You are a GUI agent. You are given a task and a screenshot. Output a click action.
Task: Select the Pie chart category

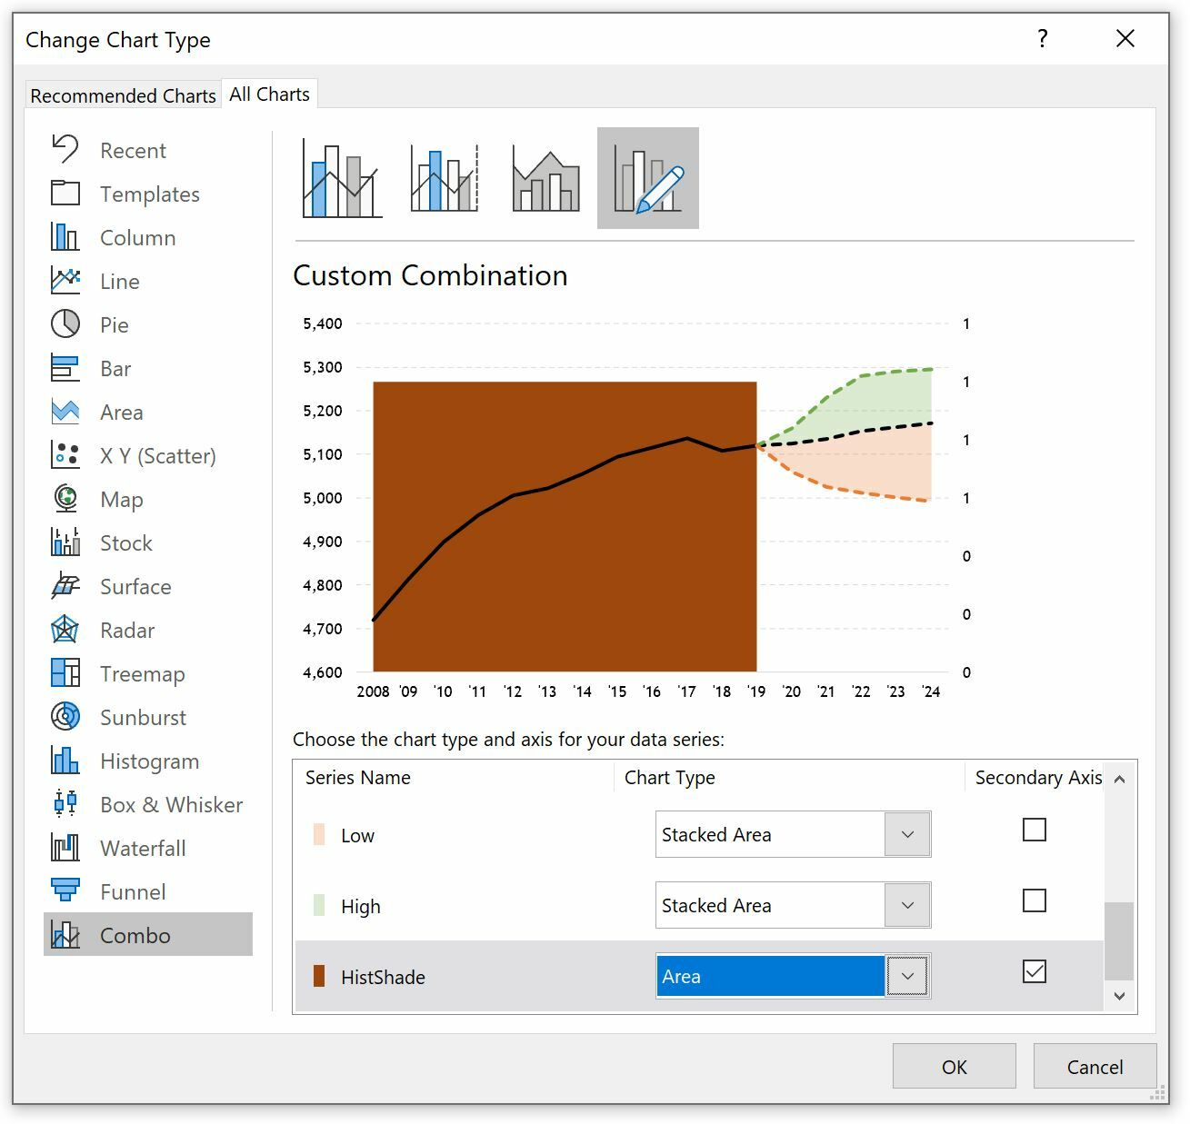click(112, 324)
